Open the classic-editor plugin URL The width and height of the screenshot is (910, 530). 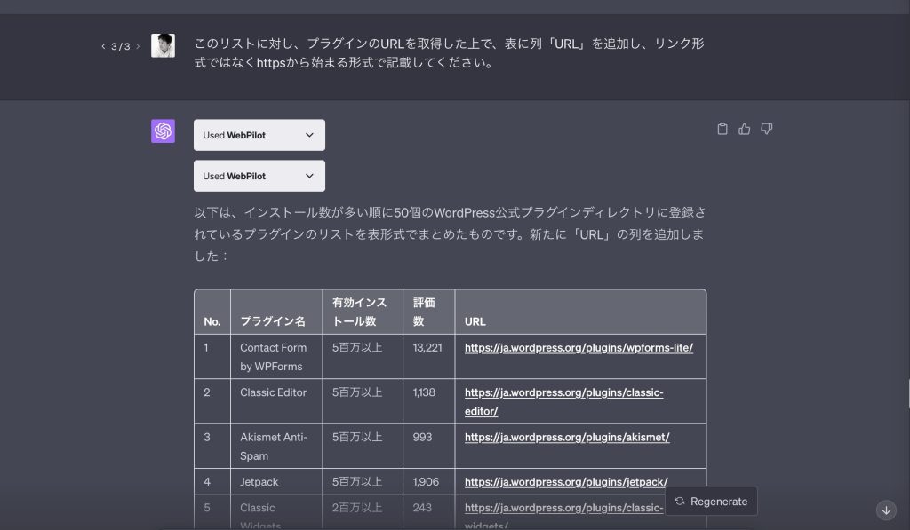pyautogui.click(x=563, y=401)
